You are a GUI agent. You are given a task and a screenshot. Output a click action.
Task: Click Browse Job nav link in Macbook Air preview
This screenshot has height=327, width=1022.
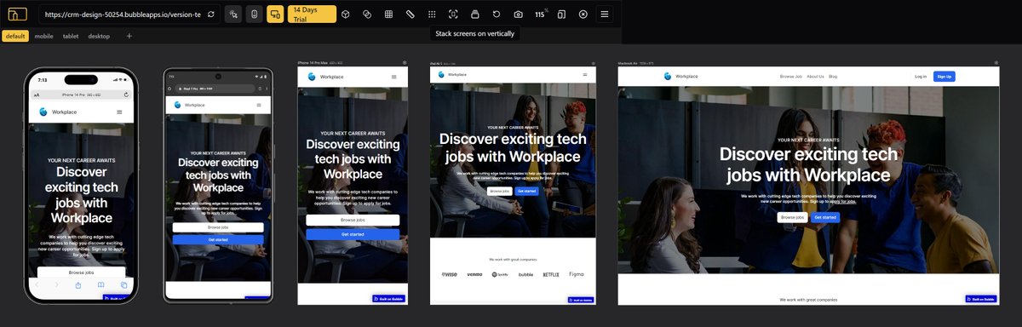point(791,77)
